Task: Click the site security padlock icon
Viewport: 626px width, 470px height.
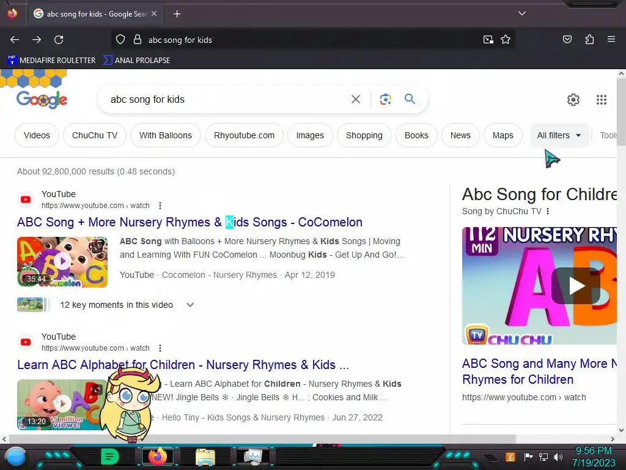Action: coord(138,40)
